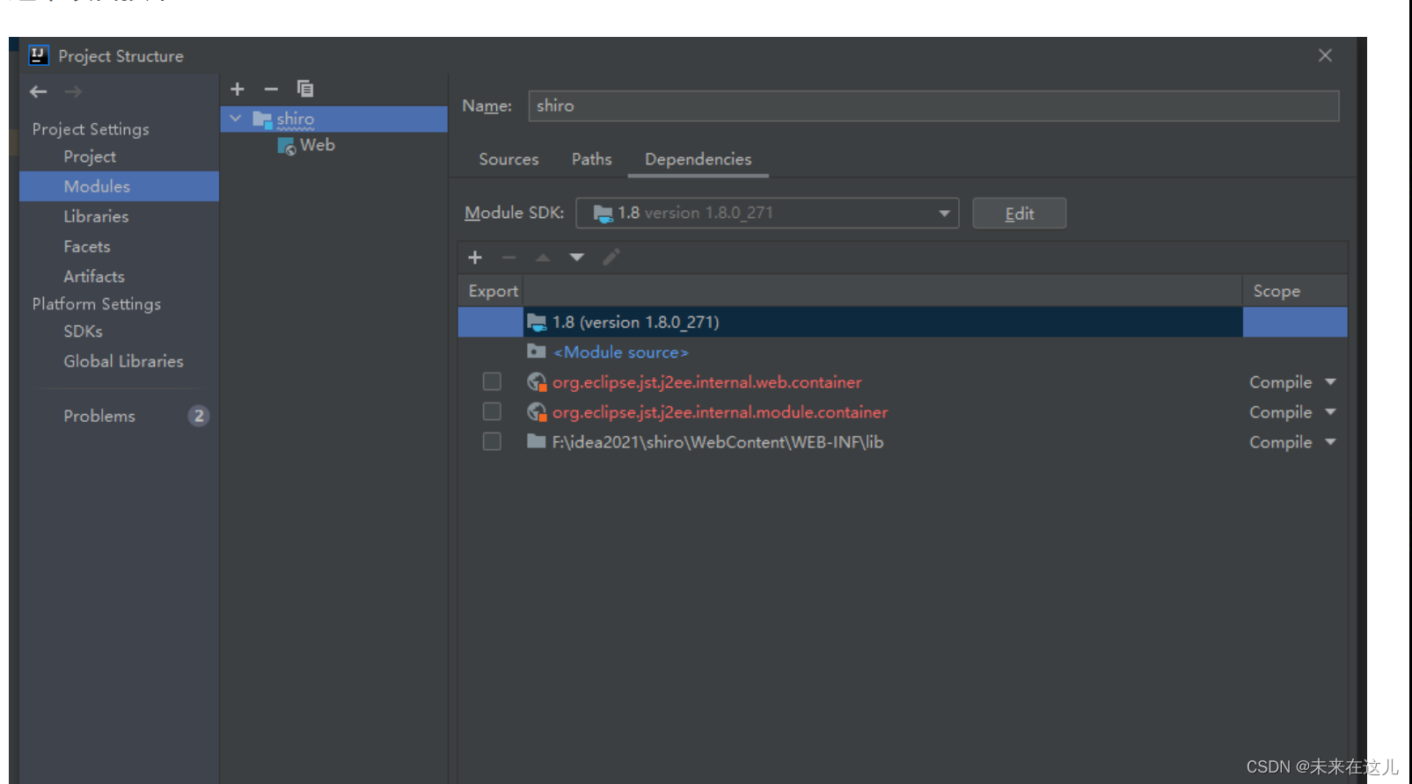Switch to the Sources tab
This screenshot has width=1412, height=784.
pyautogui.click(x=508, y=159)
